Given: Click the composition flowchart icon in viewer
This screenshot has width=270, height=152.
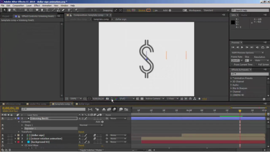Looking at the screenshot, I should (x=194, y=99).
